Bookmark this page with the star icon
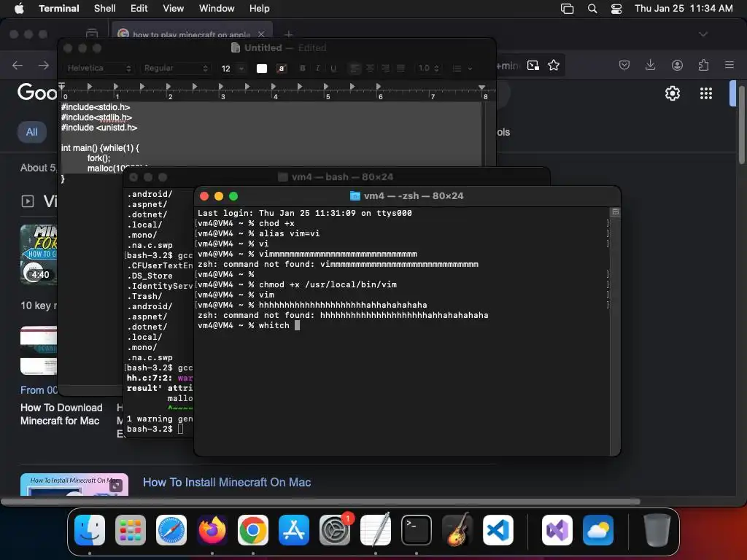This screenshot has height=560, width=747. pyautogui.click(x=553, y=65)
